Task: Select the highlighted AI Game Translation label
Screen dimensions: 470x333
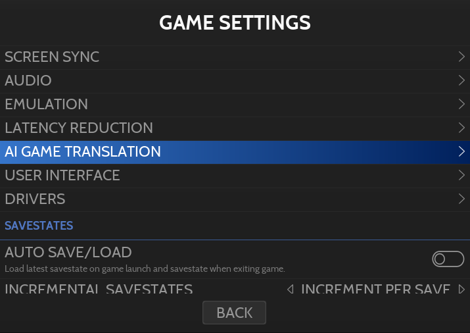Action: coord(83,151)
